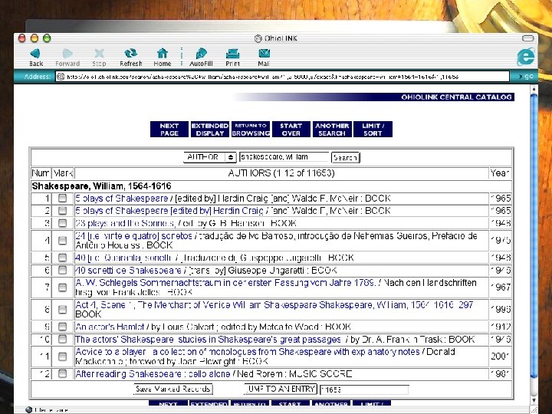
Task: Click the vertical scrollbar thumb
Action: click(534, 236)
